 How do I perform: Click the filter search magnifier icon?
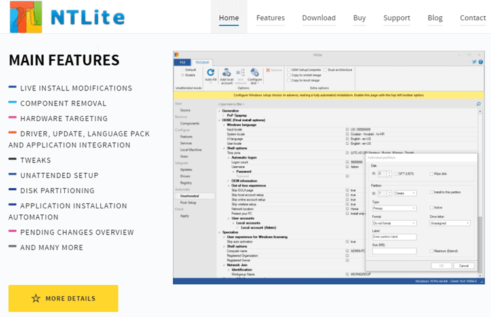[x=479, y=104]
